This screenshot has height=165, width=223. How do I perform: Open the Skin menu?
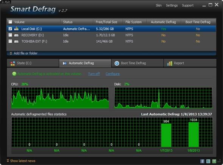pos(159,5)
